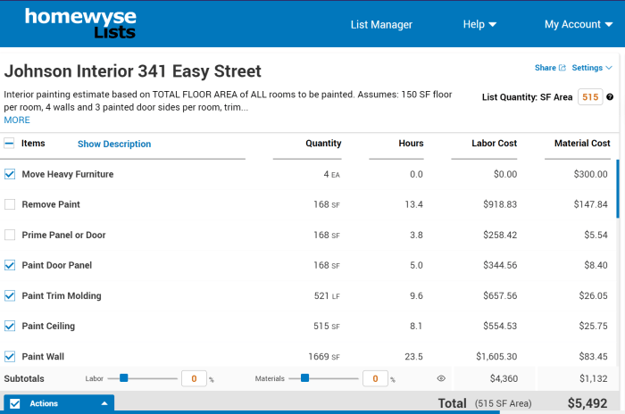This screenshot has width=625, height=414.
Task: Expand the Settings dropdown
Action: (x=592, y=68)
